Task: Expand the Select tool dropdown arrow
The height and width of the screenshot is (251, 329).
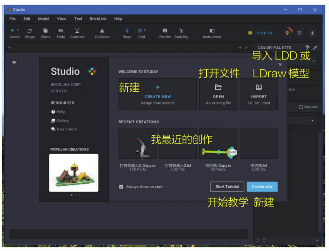Action: pyautogui.click(x=18, y=30)
